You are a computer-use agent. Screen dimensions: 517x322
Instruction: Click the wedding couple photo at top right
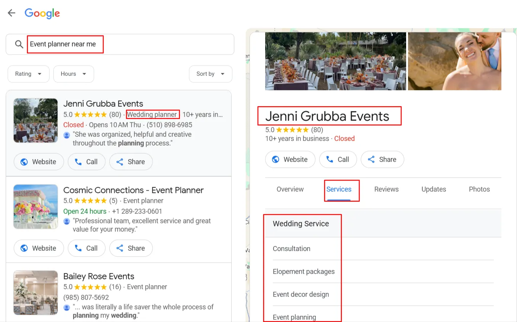455,61
